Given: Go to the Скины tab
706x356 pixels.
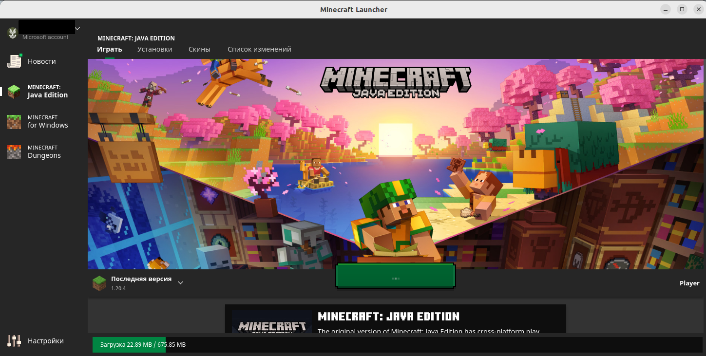Looking at the screenshot, I should 200,49.
